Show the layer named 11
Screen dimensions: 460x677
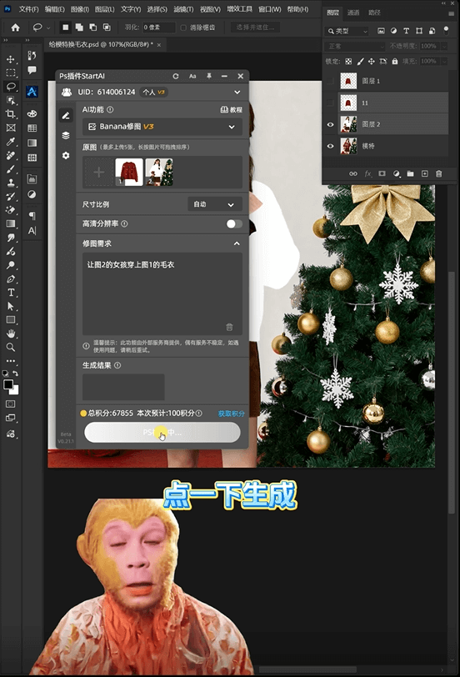(330, 103)
